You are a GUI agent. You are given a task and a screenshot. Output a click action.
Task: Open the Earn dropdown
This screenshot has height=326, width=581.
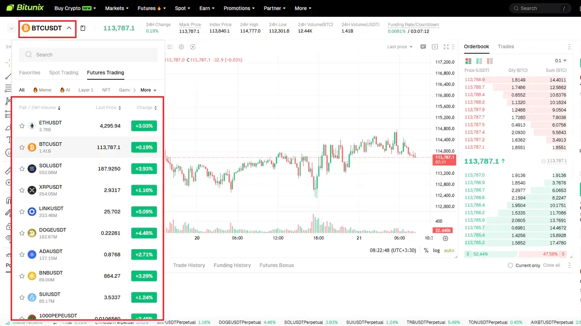pyautogui.click(x=207, y=8)
